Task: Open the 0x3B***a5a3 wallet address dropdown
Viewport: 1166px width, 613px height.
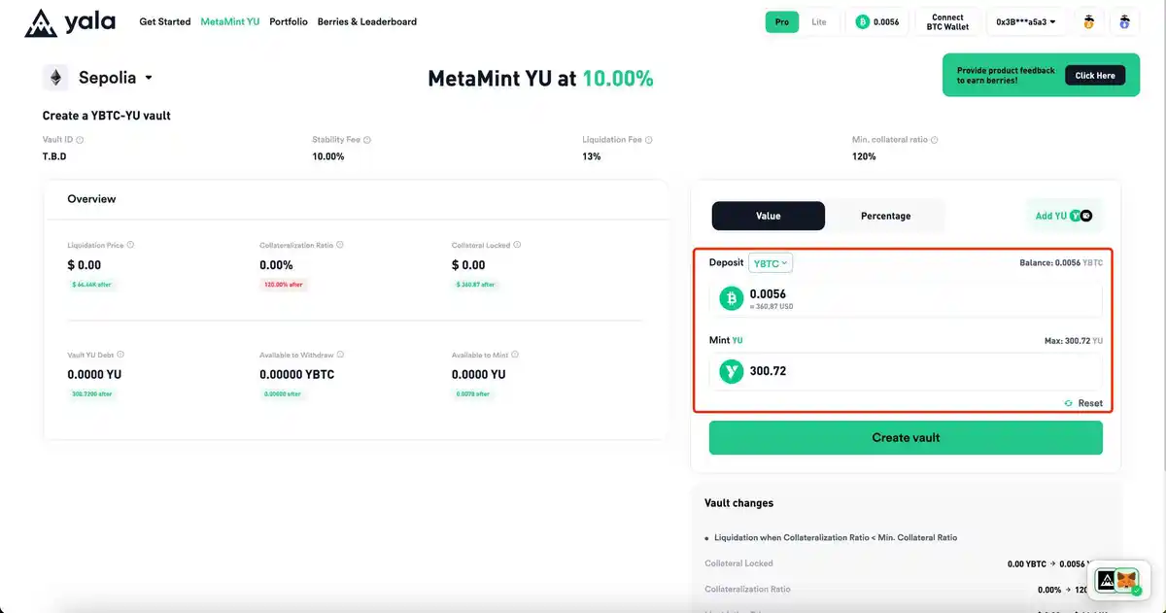Action: pos(1025,22)
